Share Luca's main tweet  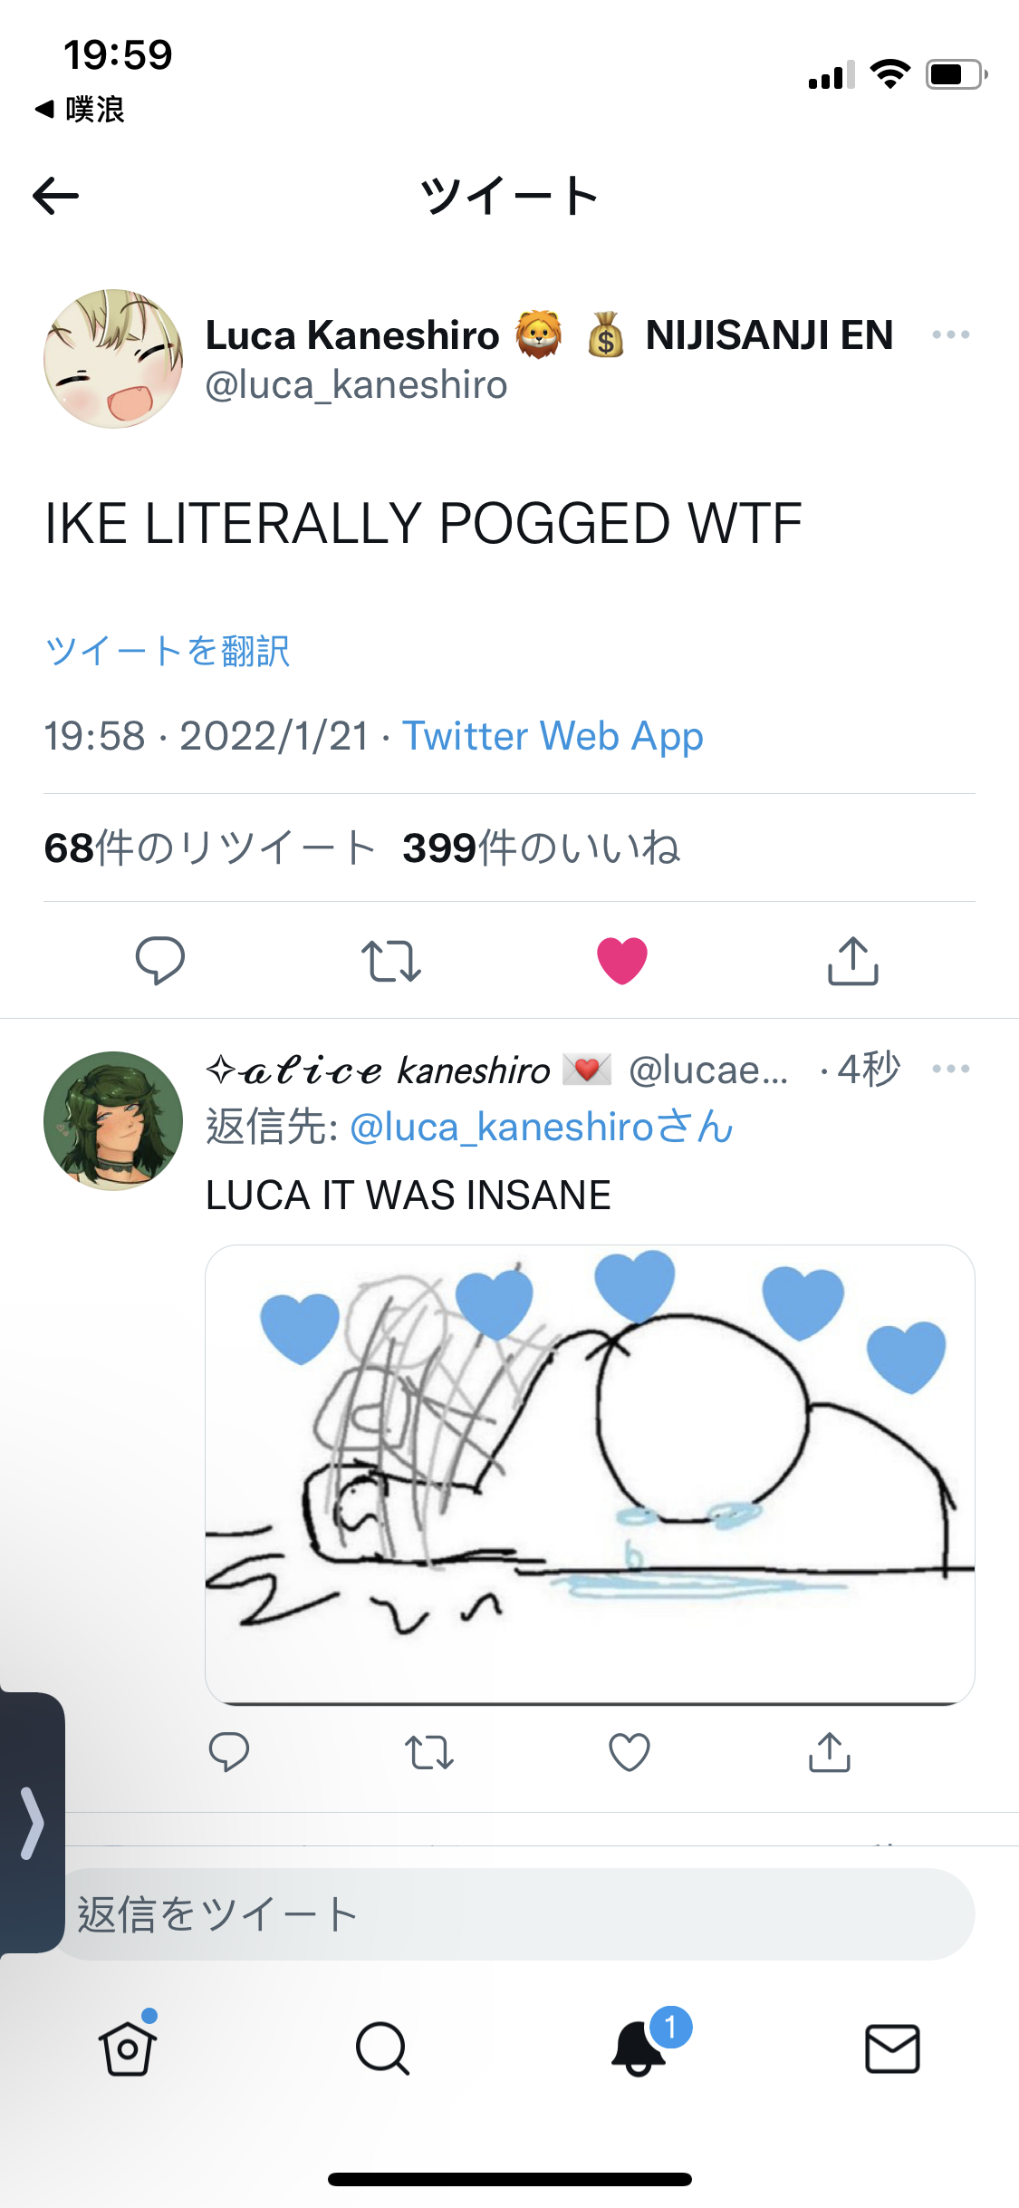click(x=853, y=960)
